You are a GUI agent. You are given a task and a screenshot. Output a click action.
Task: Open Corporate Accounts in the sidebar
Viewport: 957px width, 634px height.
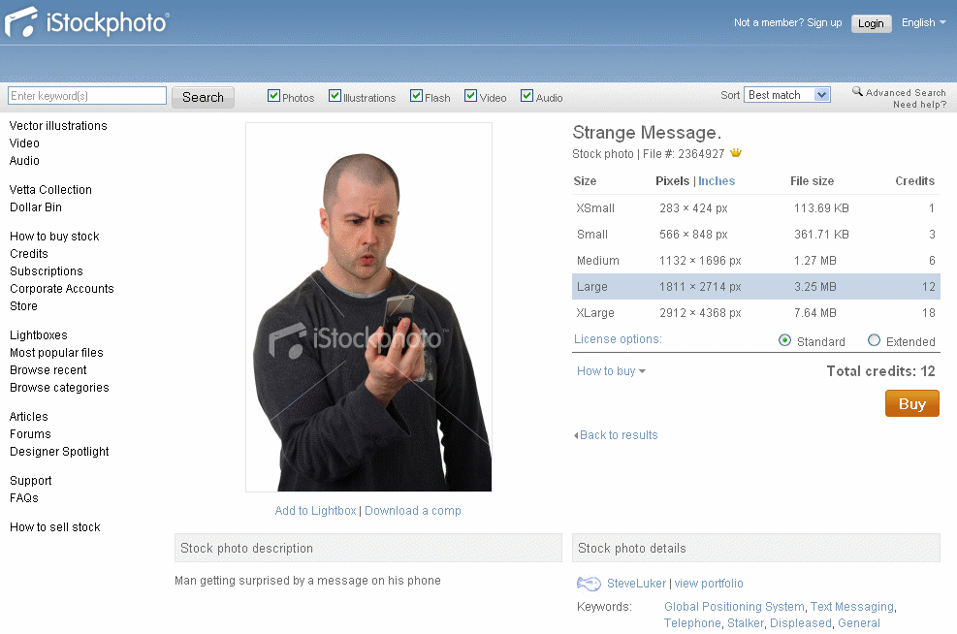click(x=62, y=289)
